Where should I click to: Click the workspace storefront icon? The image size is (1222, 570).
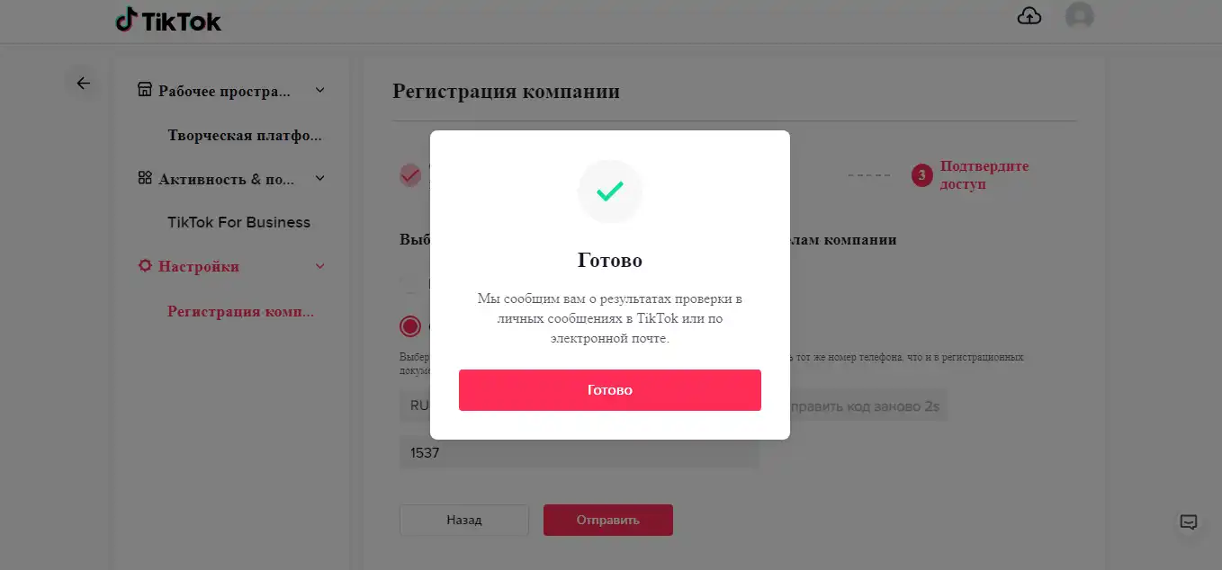coord(144,90)
